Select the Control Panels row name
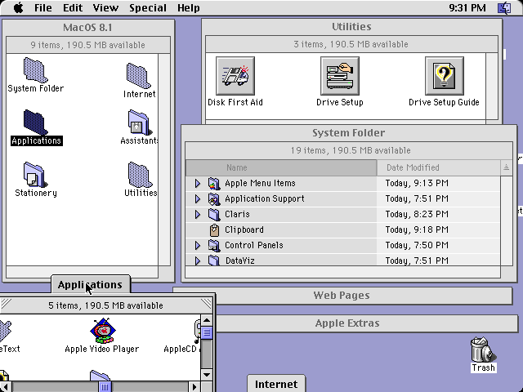This screenshot has height=392, width=523. tap(254, 245)
